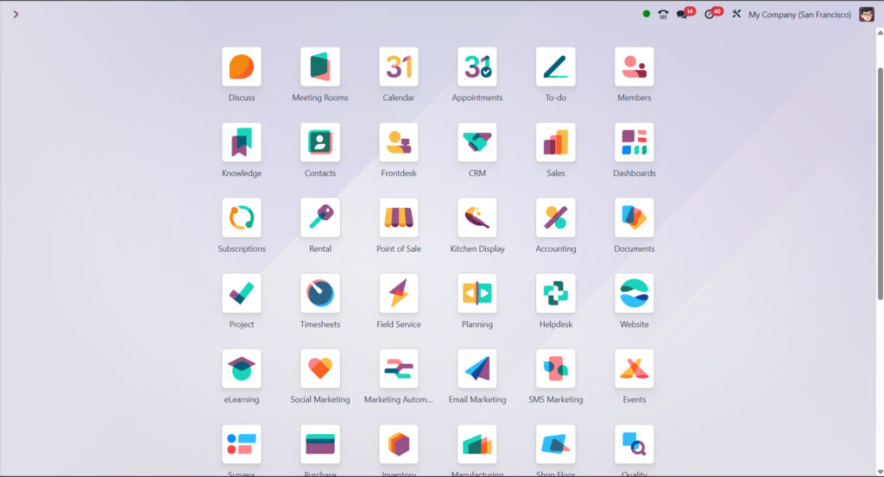Click the scrollbar down arrow
This screenshot has height=477, width=884.
point(880,472)
